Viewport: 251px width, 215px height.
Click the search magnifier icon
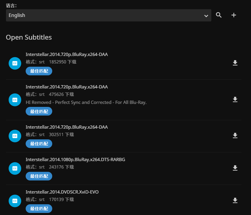coord(219,15)
